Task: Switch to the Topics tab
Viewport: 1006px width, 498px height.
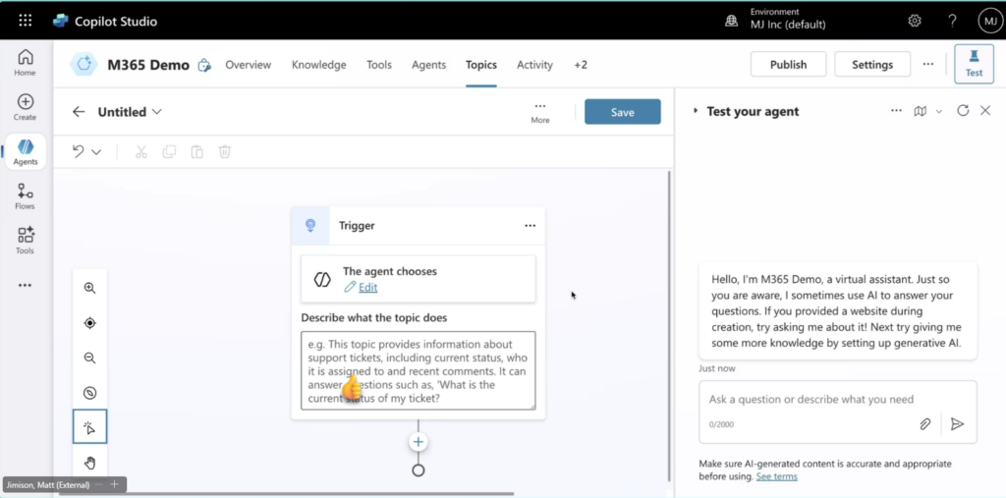Action: tap(481, 65)
